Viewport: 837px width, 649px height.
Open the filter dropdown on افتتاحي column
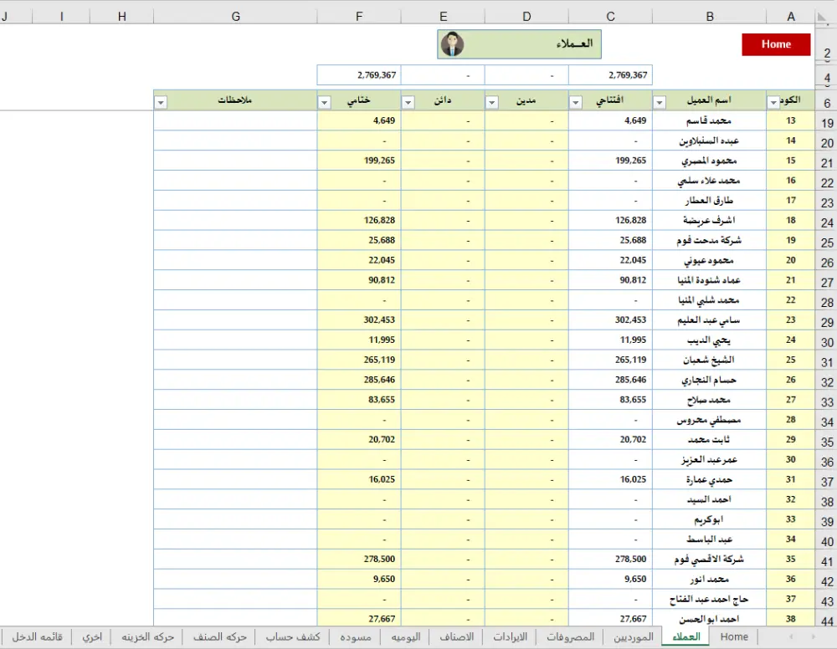(x=575, y=102)
